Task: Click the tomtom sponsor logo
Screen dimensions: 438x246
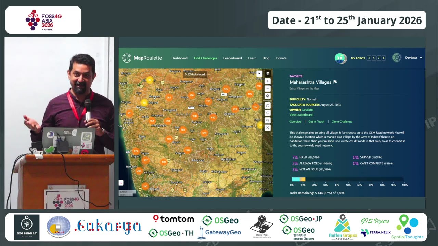Action: [173, 219]
